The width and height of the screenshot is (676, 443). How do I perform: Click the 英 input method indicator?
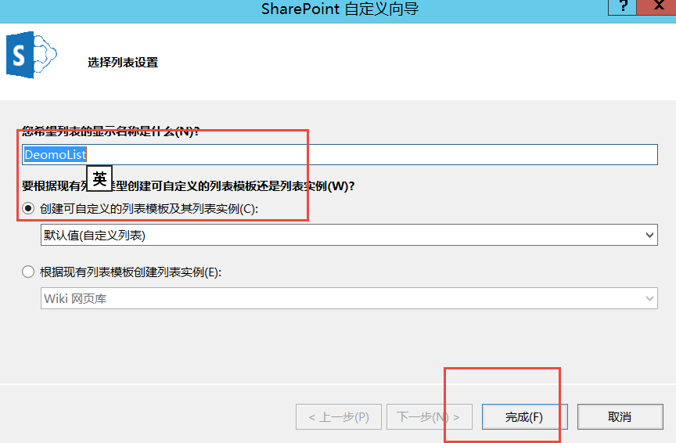click(99, 178)
